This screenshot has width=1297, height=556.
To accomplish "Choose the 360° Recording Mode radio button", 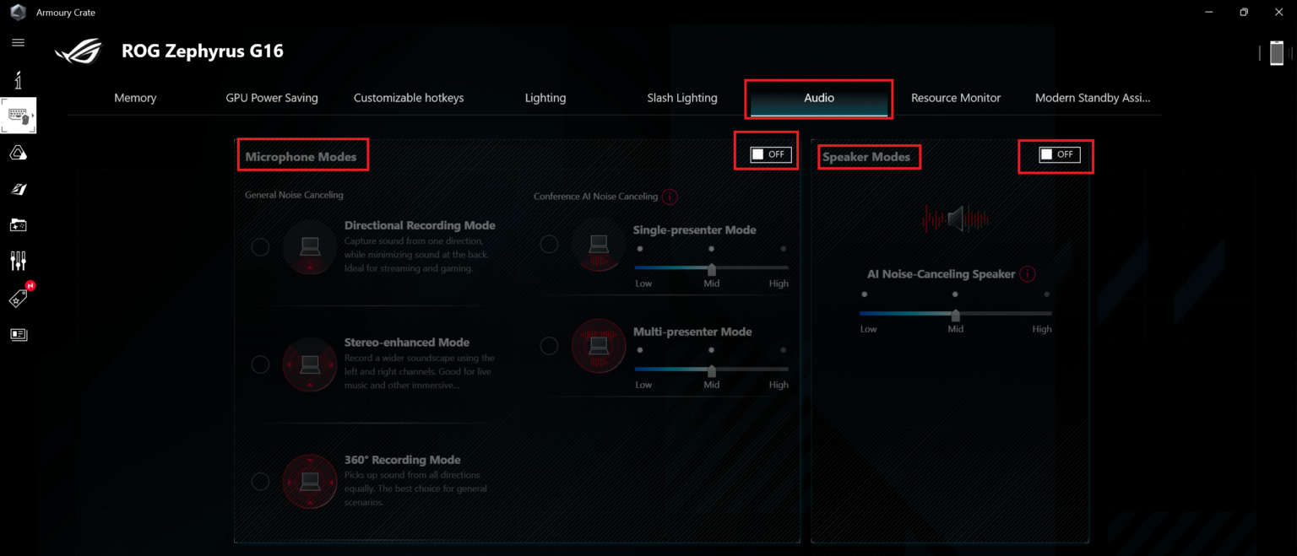I will 260,481.
